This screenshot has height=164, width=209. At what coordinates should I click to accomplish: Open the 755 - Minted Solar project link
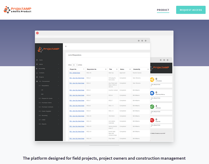[75, 73]
